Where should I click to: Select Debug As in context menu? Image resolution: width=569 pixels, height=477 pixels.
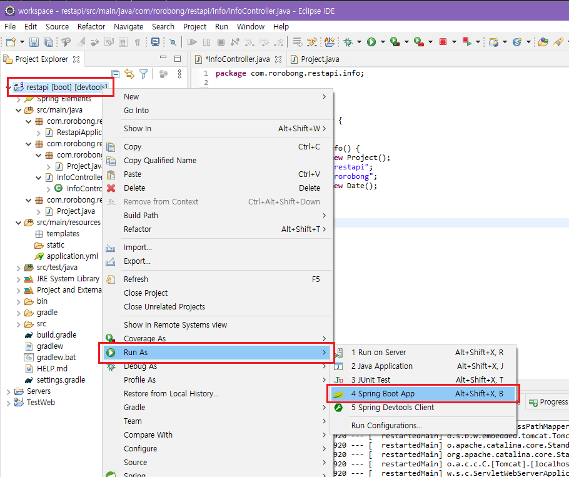[x=218, y=366]
